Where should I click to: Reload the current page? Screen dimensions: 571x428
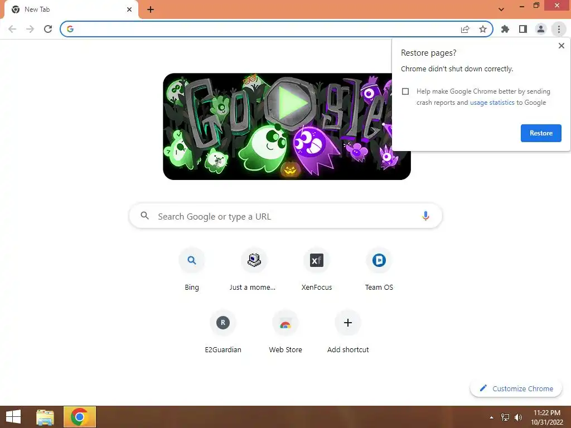click(x=48, y=29)
